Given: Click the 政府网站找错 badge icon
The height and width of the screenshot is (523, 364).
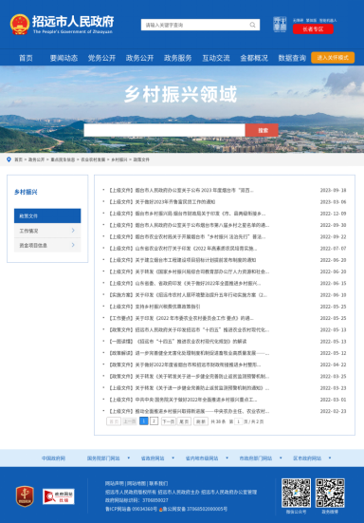Looking at the screenshot, I should [58, 496].
